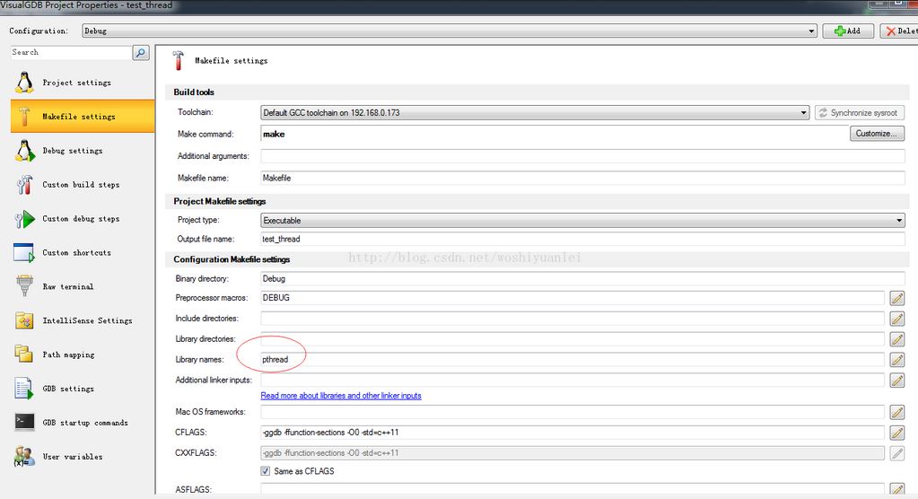Uncheck the Same as CFLAGS checkbox
Image resolution: width=918 pixels, height=499 pixels.
pos(266,471)
